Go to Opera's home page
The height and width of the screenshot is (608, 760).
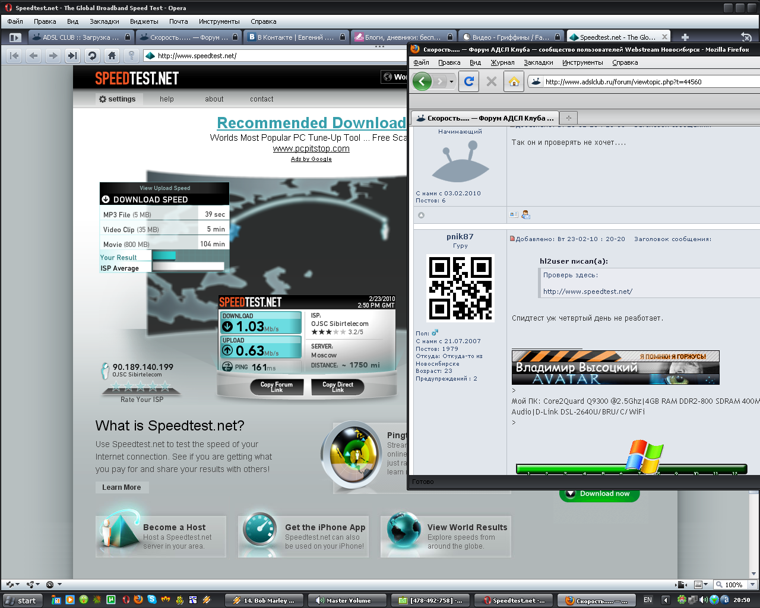pyautogui.click(x=112, y=56)
